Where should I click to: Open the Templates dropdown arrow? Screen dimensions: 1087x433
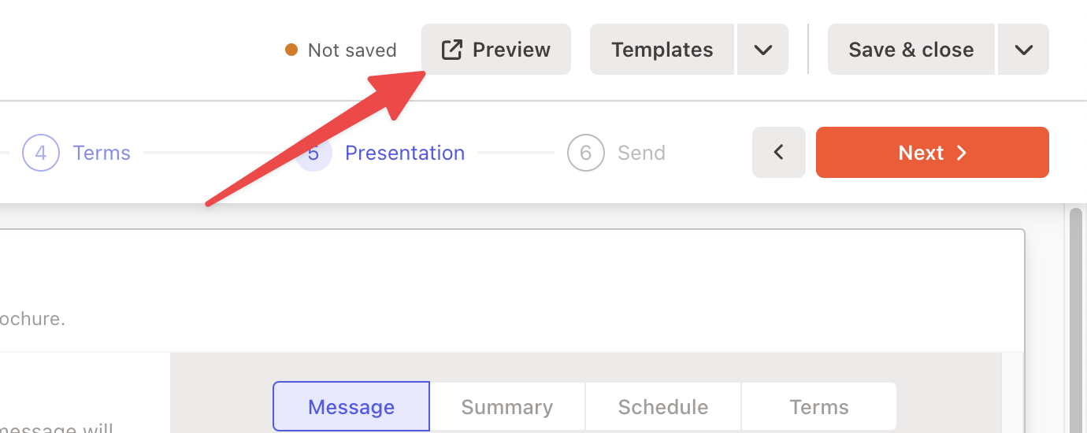click(762, 50)
